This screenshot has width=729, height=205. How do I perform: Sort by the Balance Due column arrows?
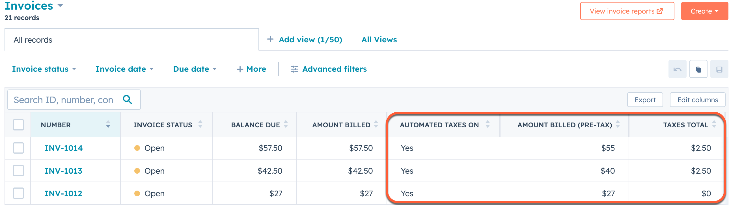click(x=286, y=125)
